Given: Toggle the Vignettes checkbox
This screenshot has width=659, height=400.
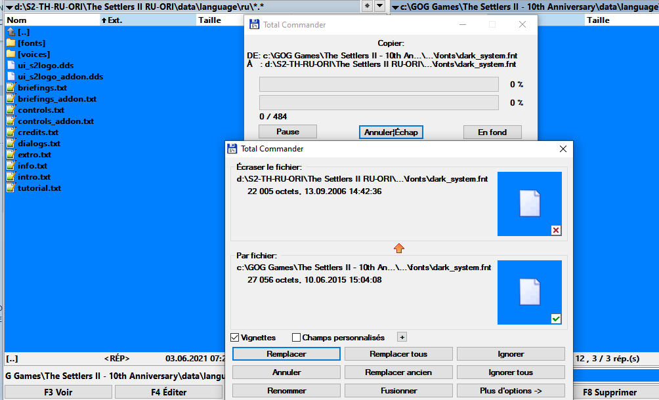Looking at the screenshot, I should (234, 338).
